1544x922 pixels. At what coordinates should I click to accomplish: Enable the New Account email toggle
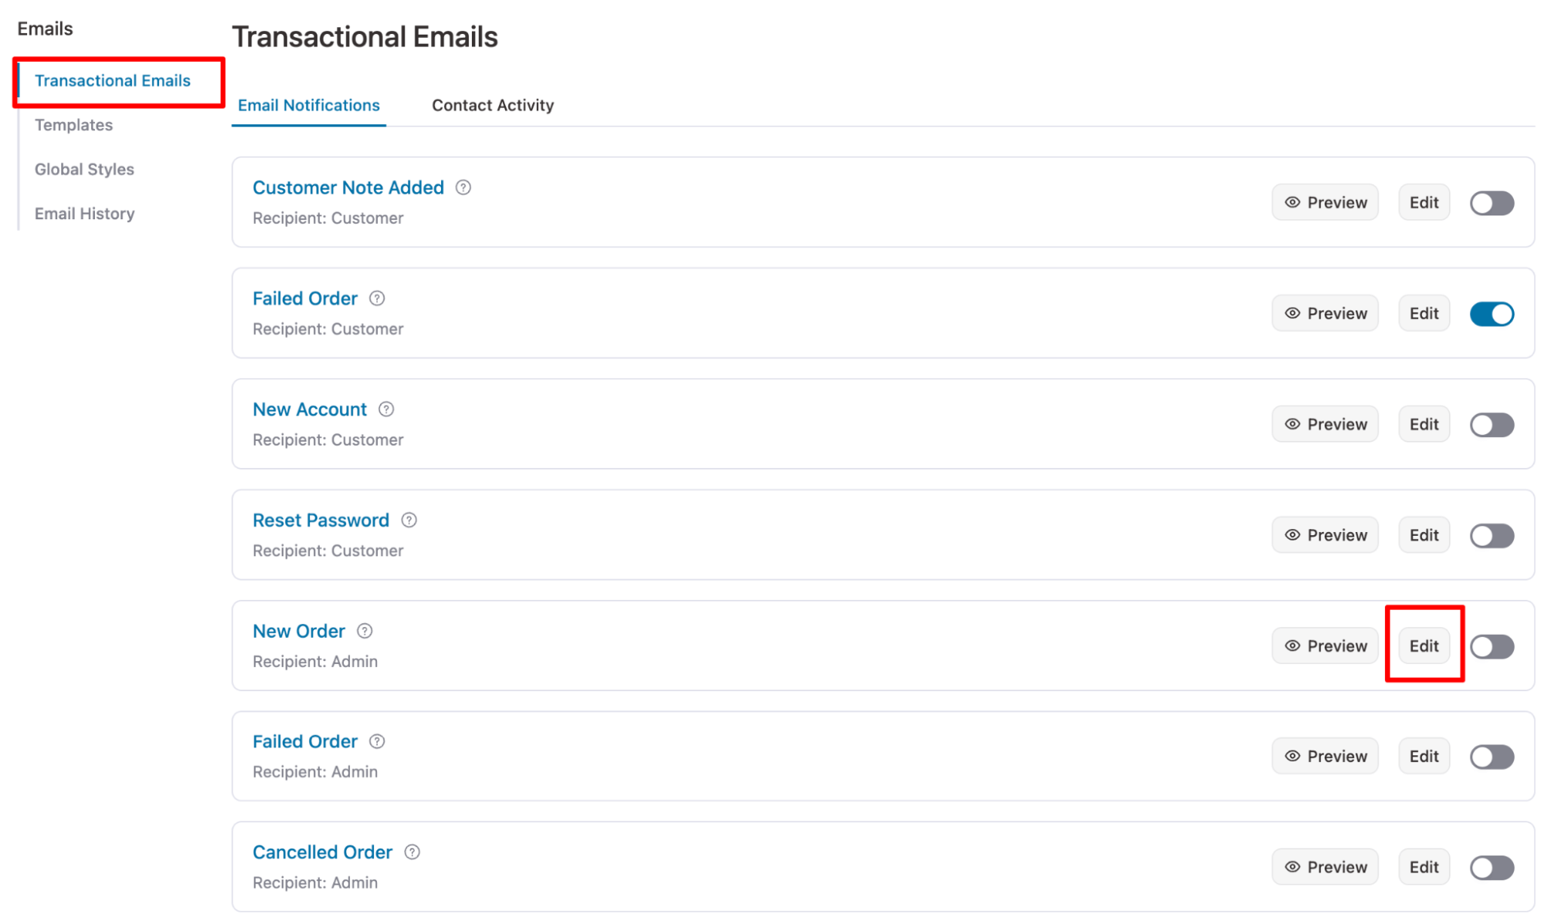point(1491,425)
